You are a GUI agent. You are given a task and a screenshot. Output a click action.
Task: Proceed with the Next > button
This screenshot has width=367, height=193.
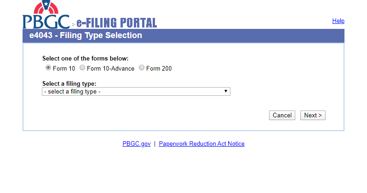(313, 116)
